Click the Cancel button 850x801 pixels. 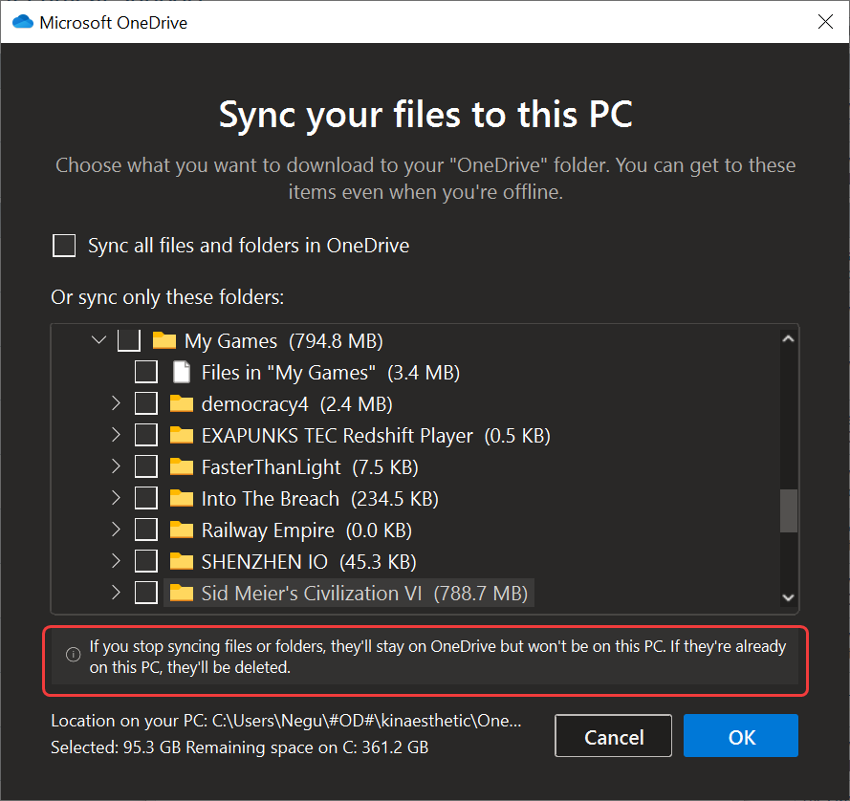(613, 736)
